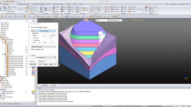Check the layer-1 checkbox in the tree

click(6, 47)
